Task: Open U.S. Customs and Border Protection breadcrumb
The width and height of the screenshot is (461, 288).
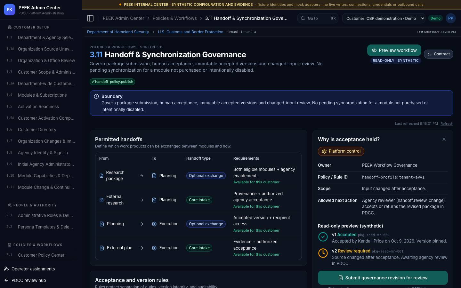Action: [190, 32]
